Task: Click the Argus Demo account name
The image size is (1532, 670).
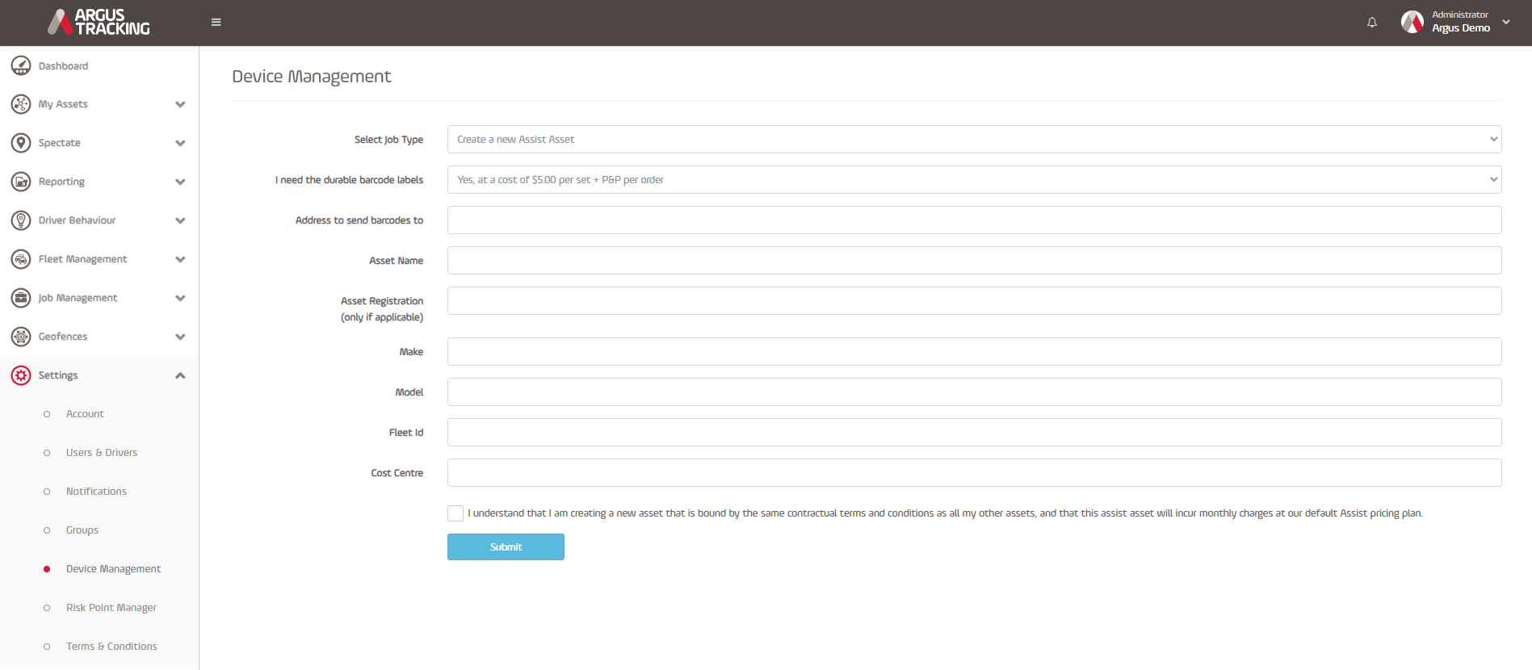Action: pyautogui.click(x=1461, y=28)
